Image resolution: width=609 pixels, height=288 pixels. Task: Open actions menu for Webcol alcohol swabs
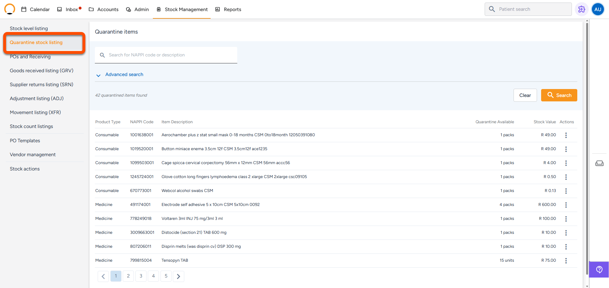pos(566,191)
